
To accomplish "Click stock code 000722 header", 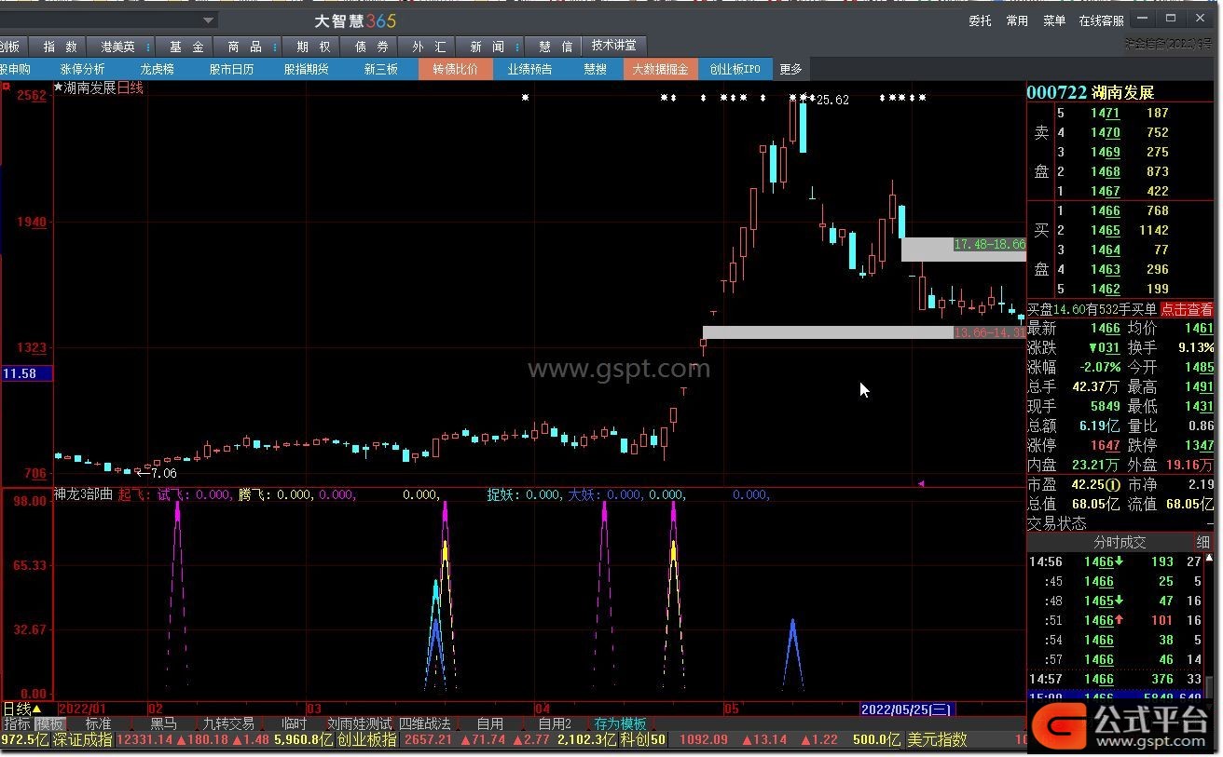I will point(1057,92).
